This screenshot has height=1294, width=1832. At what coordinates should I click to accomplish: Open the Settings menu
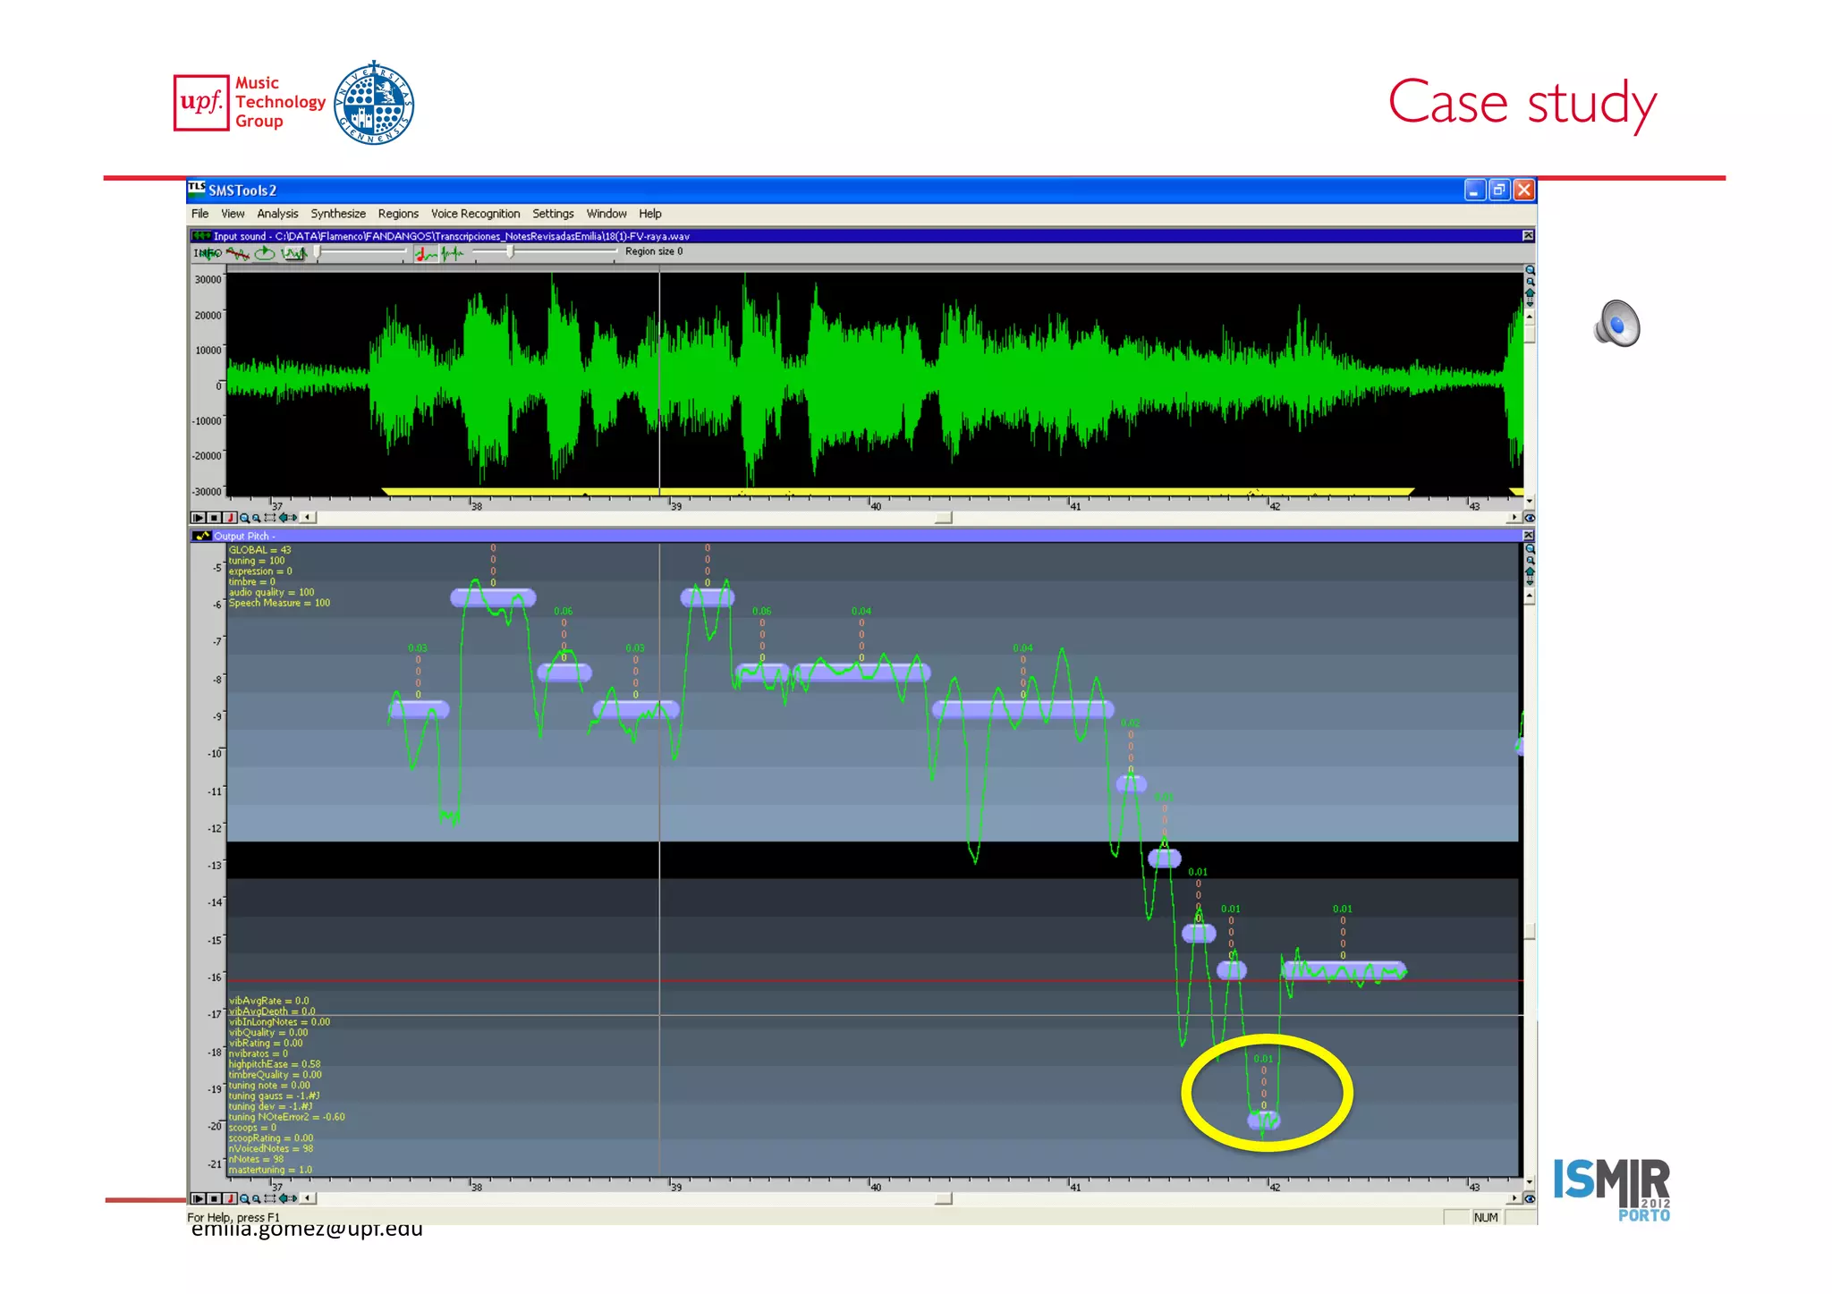pos(553,214)
